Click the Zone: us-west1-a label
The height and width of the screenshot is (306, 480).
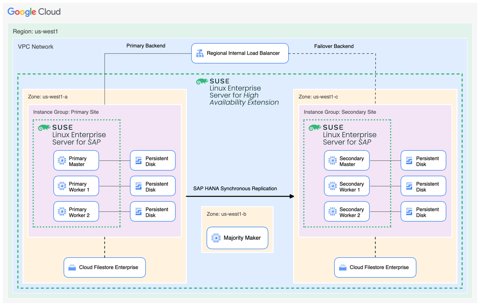tap(48, 97)
